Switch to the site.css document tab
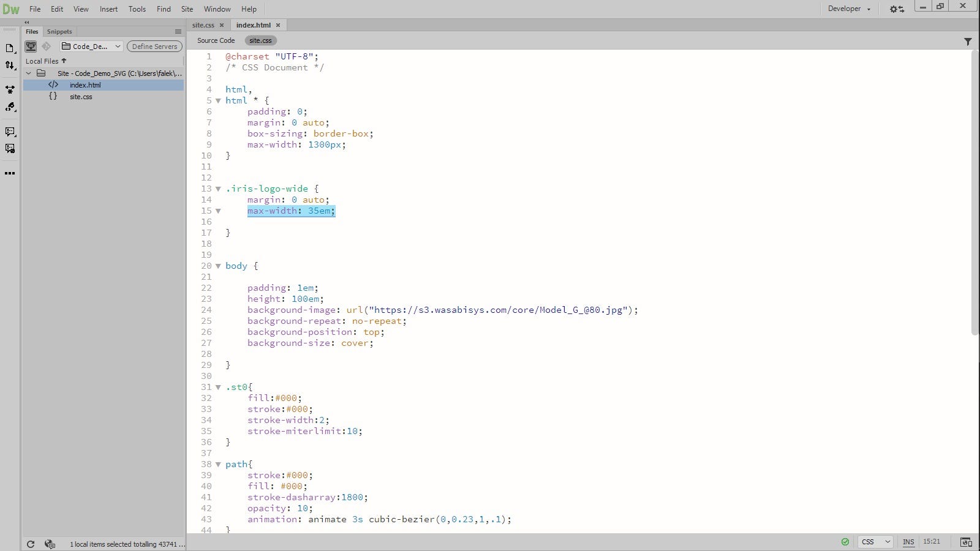Screen dimensions: 980x551 pos(203,25)
